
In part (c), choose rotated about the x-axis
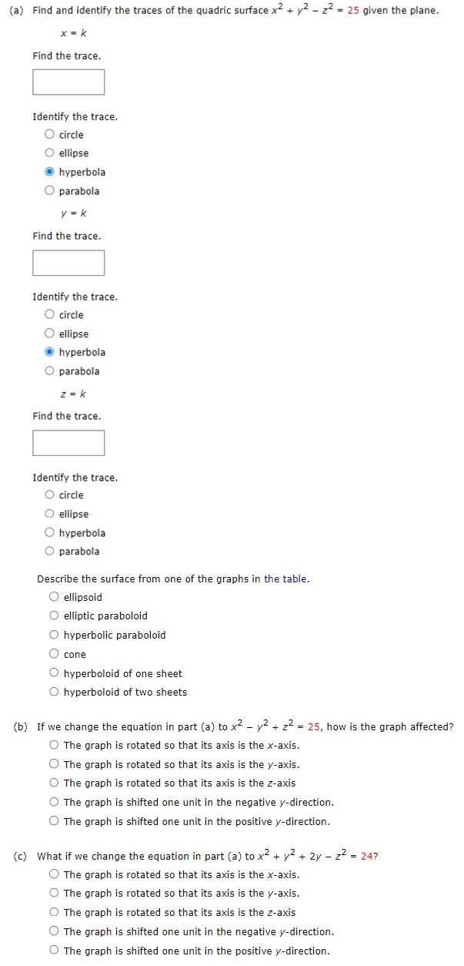click(55, 874)
